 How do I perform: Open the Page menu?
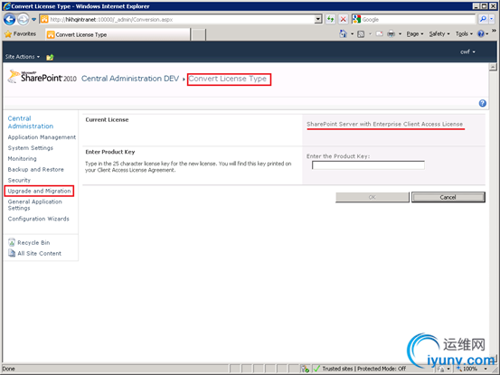(x=414, y=33)
